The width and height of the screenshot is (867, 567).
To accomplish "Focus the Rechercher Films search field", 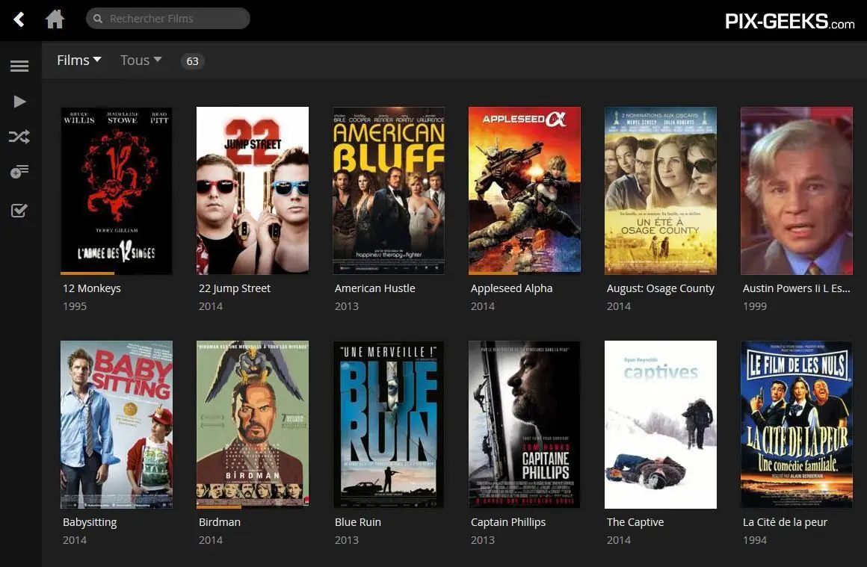I will [168, 18].
